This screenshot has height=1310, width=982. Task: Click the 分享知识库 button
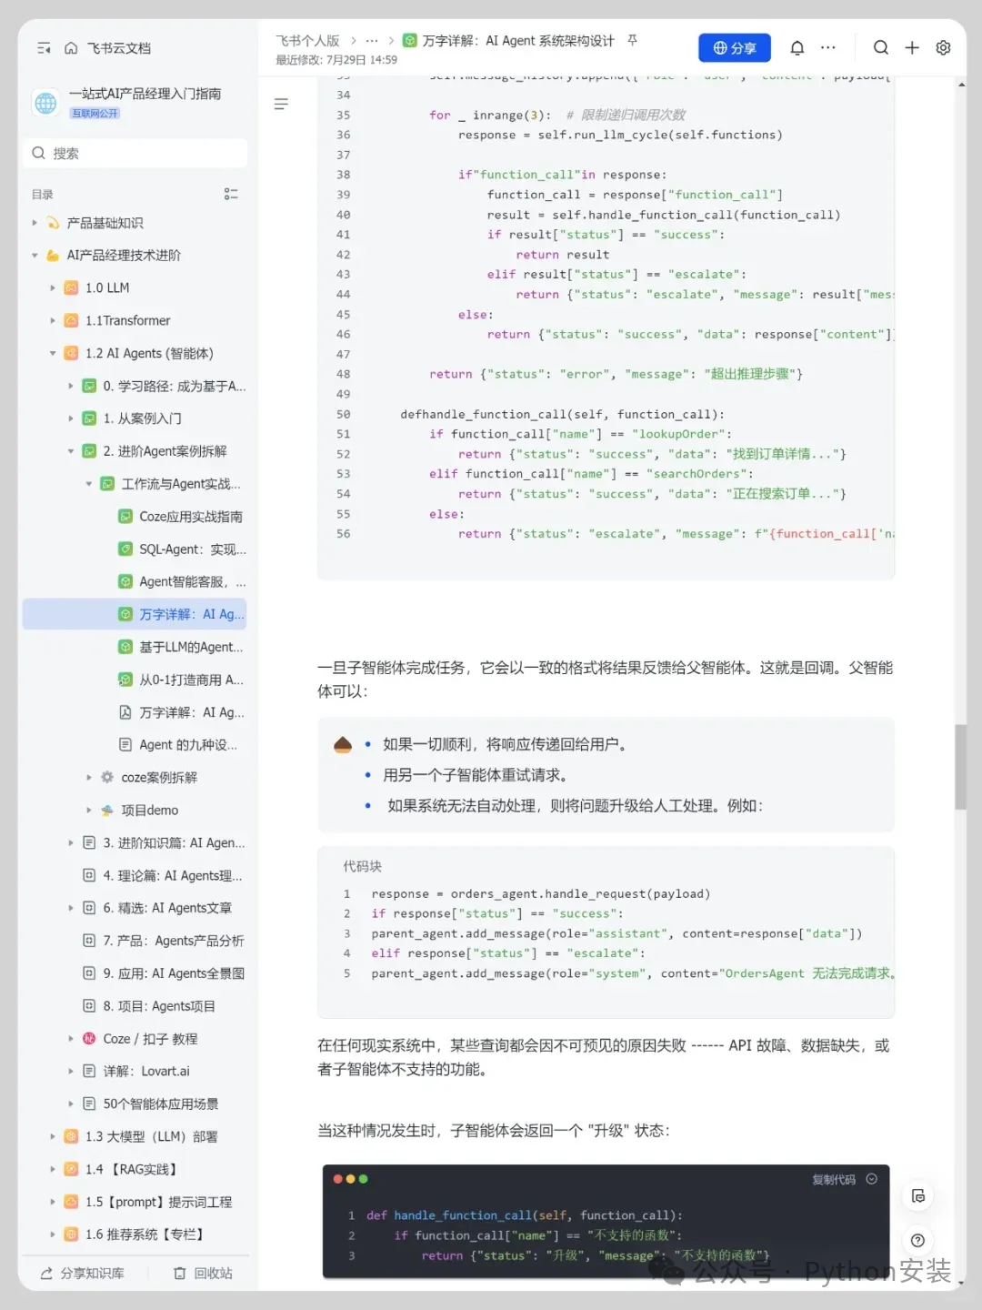tap(82, 1274)
